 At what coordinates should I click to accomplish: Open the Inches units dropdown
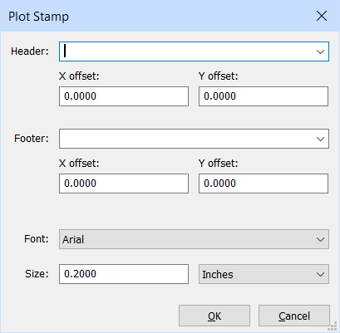tap(264, 274)
